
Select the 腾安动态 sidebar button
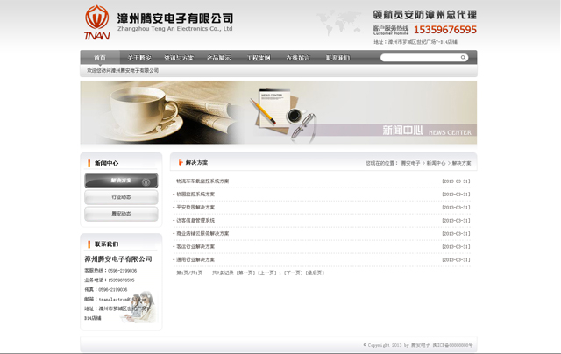click(x=121, y=214)
